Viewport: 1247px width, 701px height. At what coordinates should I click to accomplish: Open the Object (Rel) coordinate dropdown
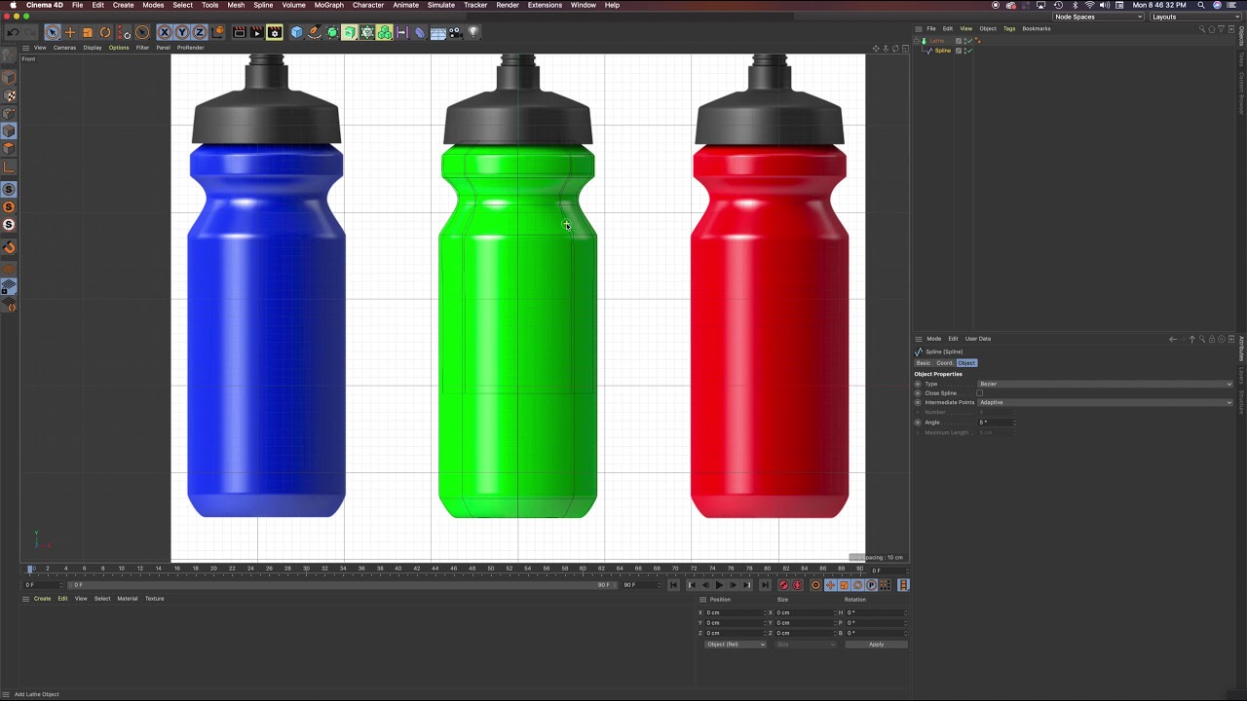point(736,645)
